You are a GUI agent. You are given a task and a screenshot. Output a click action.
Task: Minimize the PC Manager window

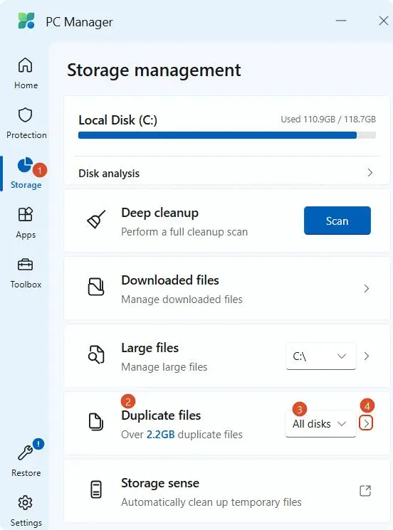(x=341, y=21)
